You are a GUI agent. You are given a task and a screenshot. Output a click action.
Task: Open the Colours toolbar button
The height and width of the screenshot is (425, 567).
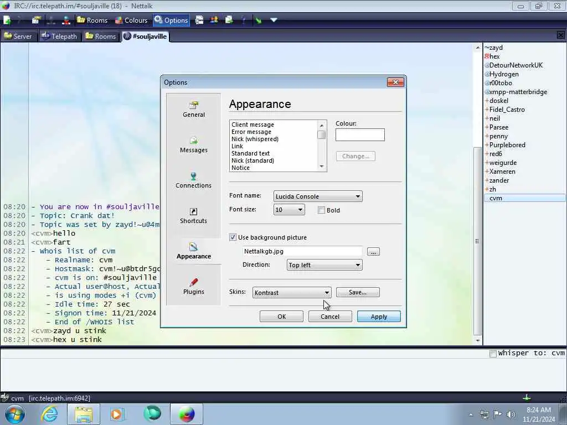coord(131,20)
